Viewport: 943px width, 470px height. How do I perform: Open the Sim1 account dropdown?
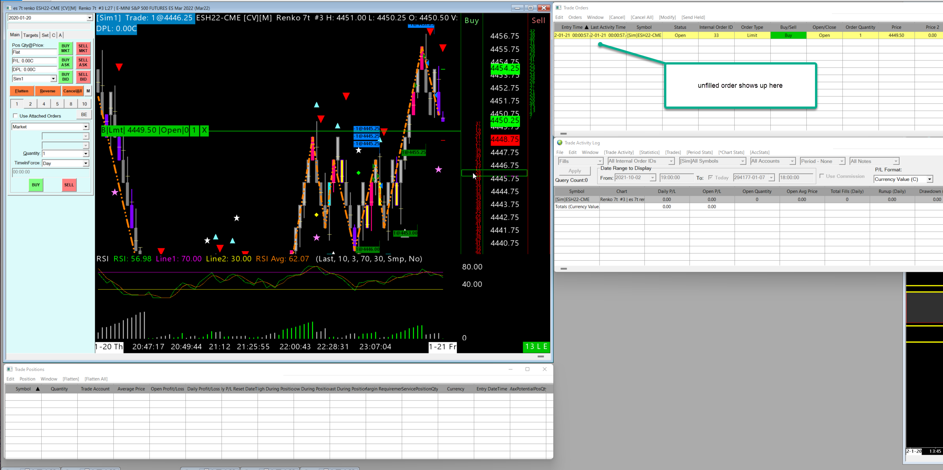click(x=53, y=79)
